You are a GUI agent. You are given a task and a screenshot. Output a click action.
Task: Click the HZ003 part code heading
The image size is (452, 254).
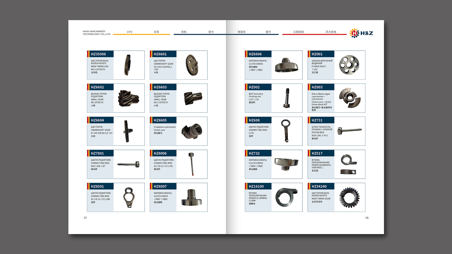click(x=317, y=87)
